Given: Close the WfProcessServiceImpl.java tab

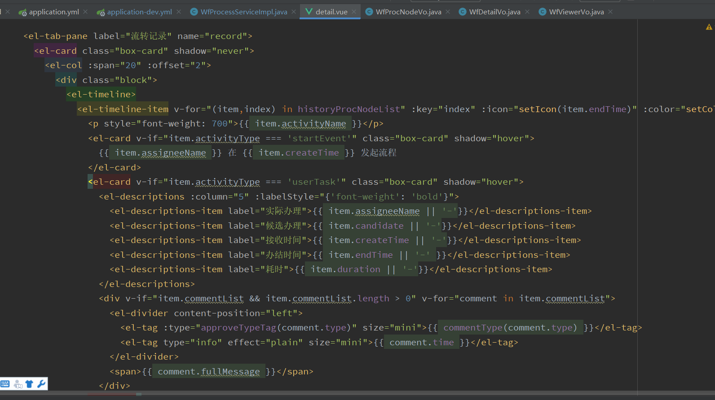Looking at the screenshot, I should pyautogui.click(x=294, y=12).
